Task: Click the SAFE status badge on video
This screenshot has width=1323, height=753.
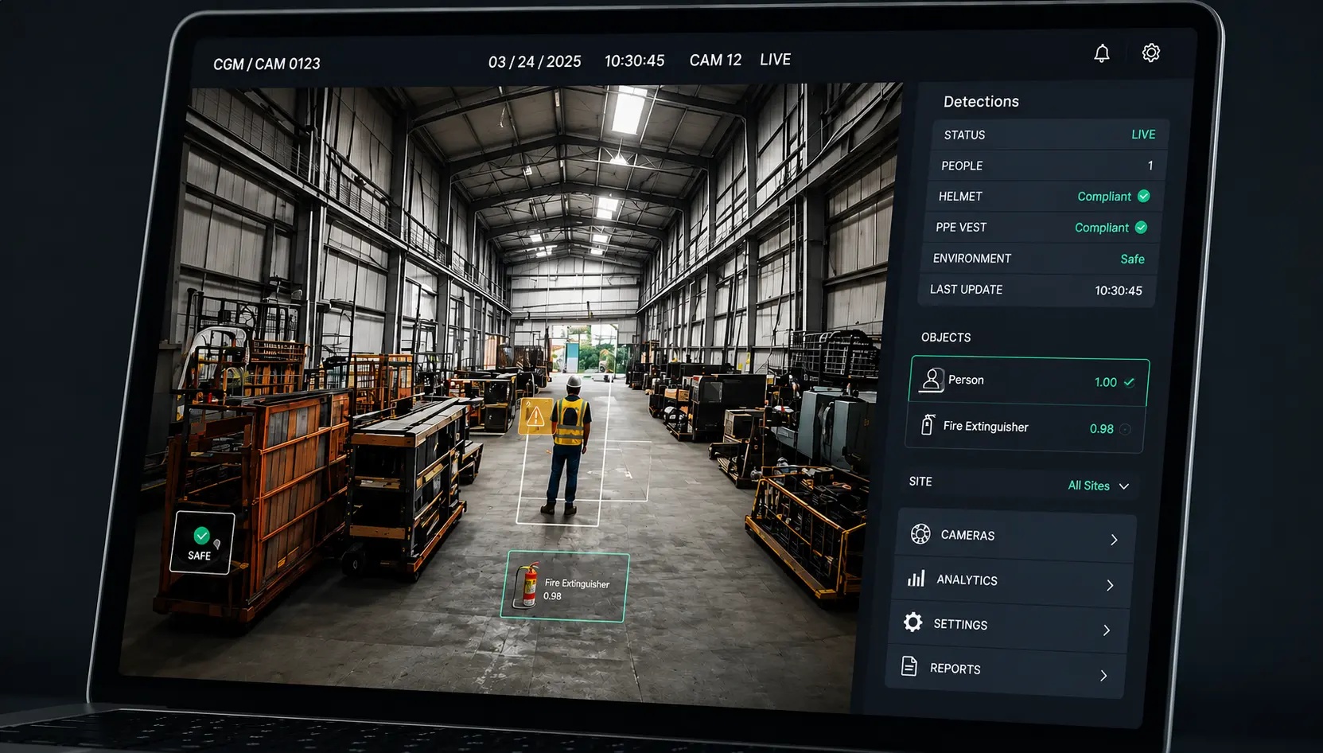Action: tap(202, 543)
